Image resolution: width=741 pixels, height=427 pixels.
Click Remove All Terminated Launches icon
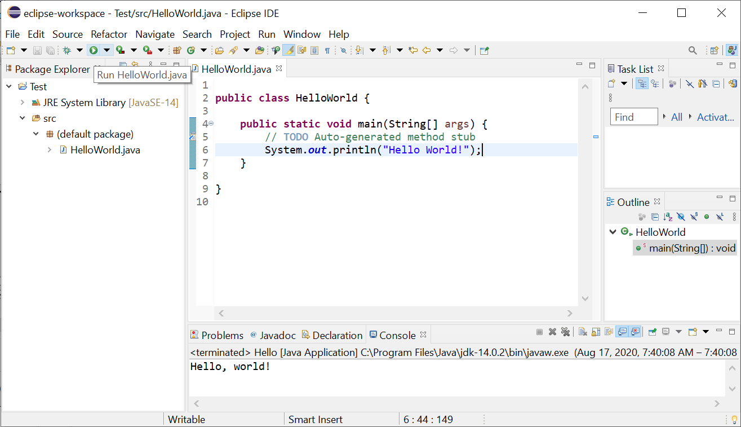(x=565, y=332)
